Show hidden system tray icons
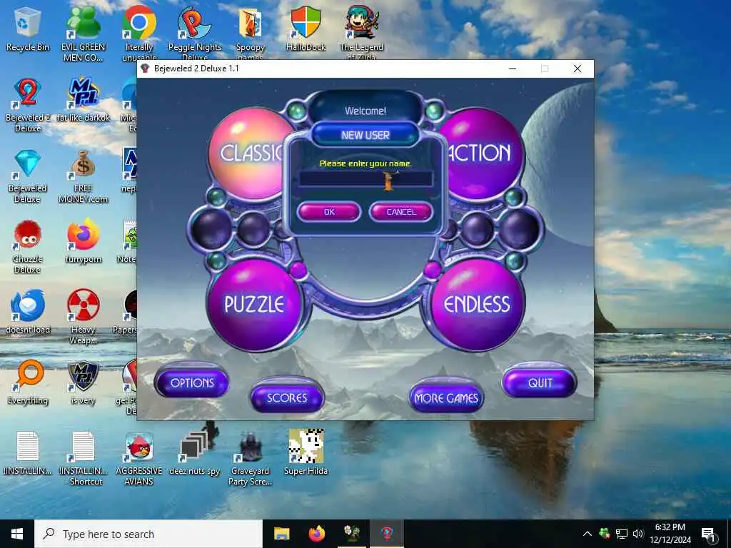 pyautogui.click(x=588, y=534)
